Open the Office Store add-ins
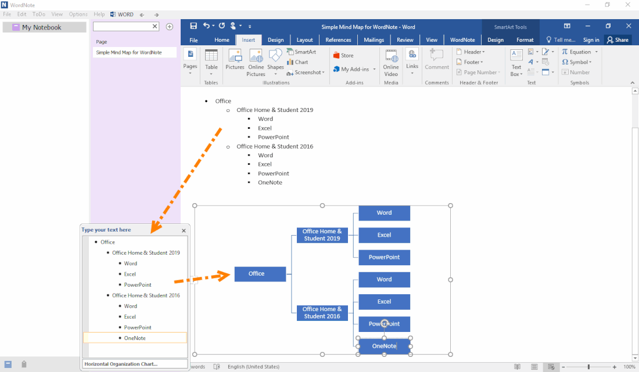This screenshot has height=372, width=639. [343, 55]
